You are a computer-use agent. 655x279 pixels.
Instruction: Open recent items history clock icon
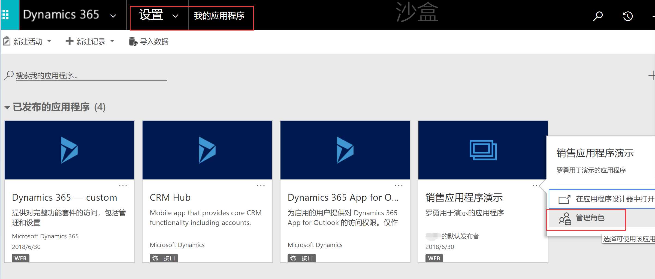(x=628, y=16)
